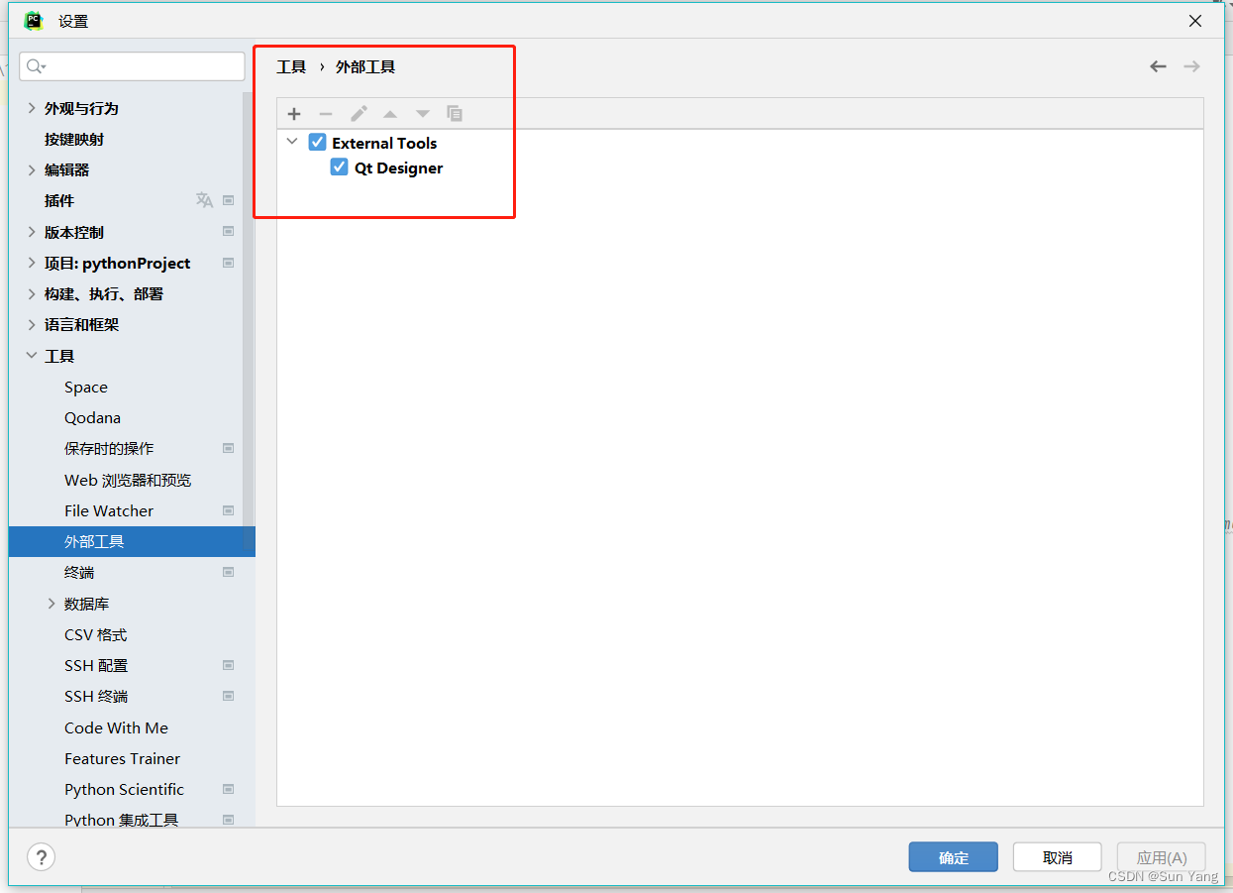Uncheck the External Tools group checkbox
Image resolution: width=1233 pixels, height=893 pixels.
coord(317,142)
